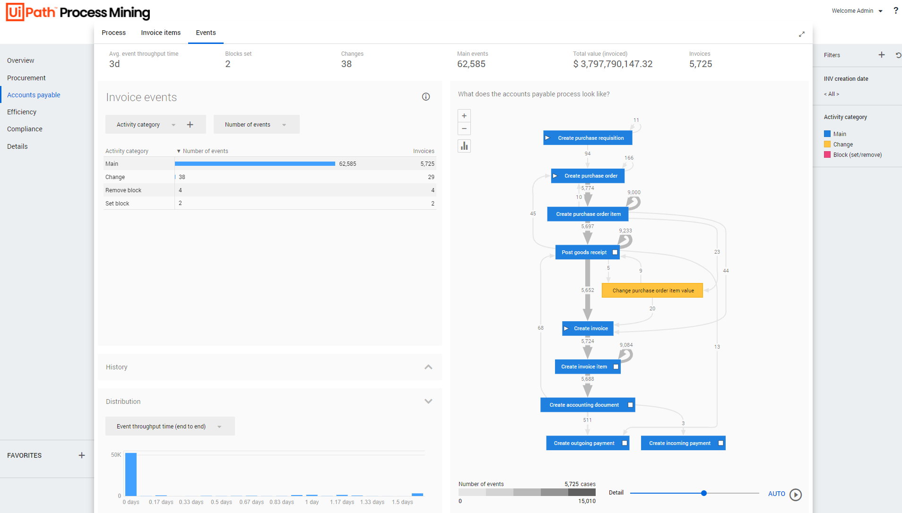
Task: Open the INV creation date < All > filter
Action: (832, 94)
